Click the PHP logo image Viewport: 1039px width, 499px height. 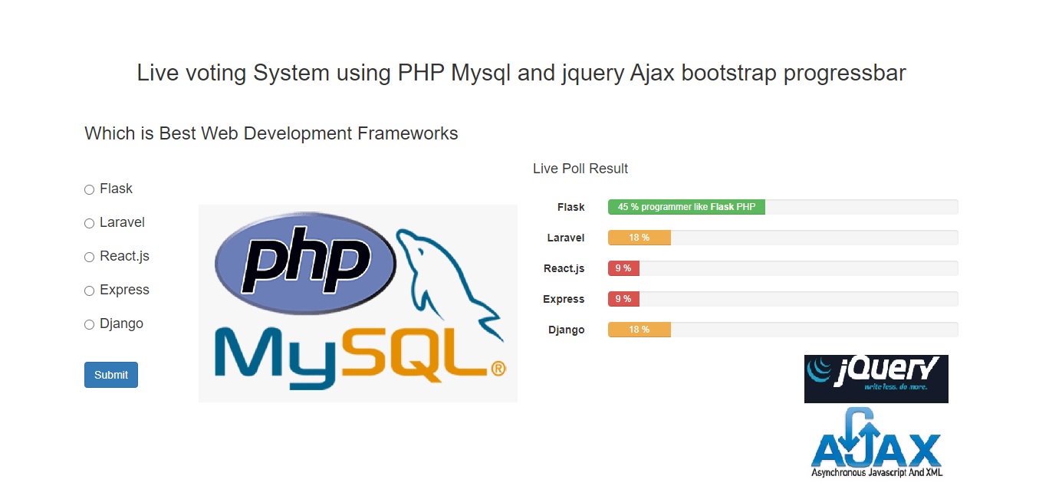pyautogui.click(x=303, y=257)
